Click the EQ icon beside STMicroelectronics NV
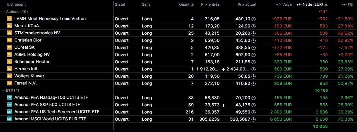 pyautogui.click(x=9, y=33)
